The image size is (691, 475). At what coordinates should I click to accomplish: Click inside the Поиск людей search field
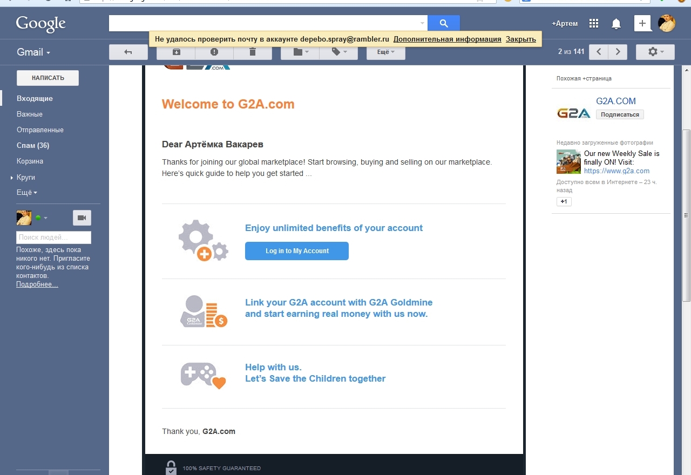click(x=53, y=237)
